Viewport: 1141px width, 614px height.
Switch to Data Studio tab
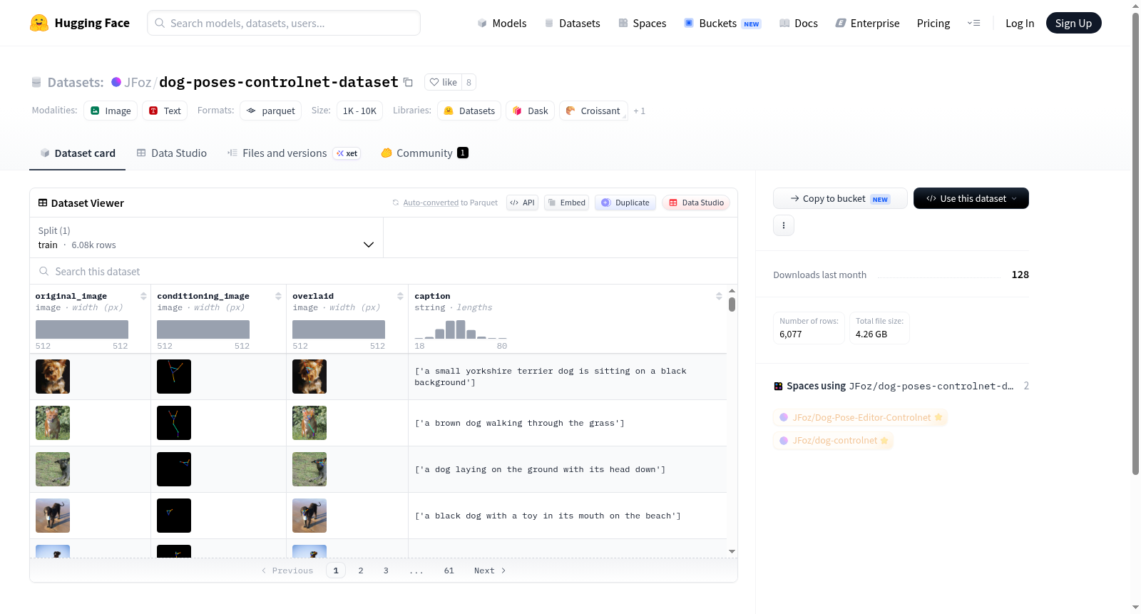[x=171, y=153]
